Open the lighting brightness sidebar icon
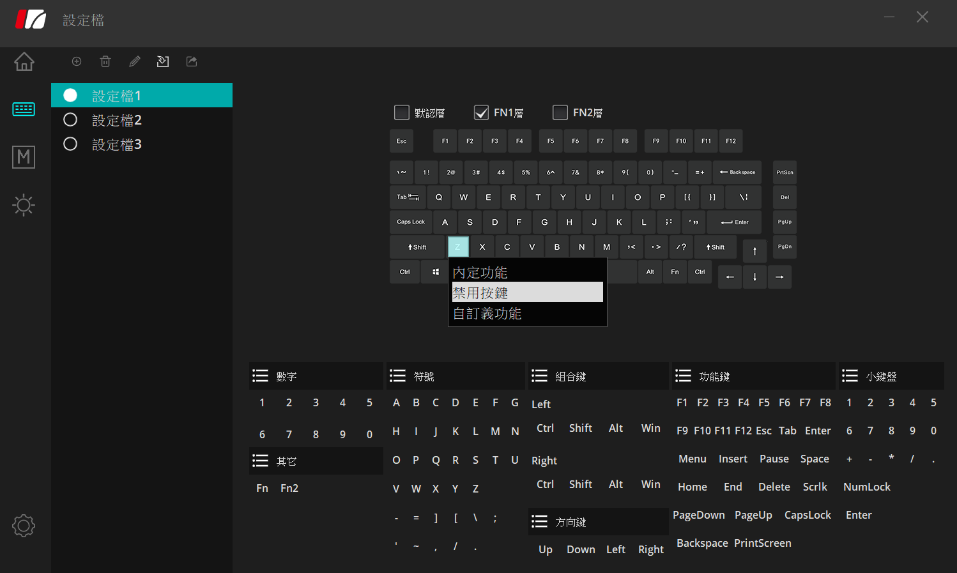The image size is (957, 573). point(24,205)
